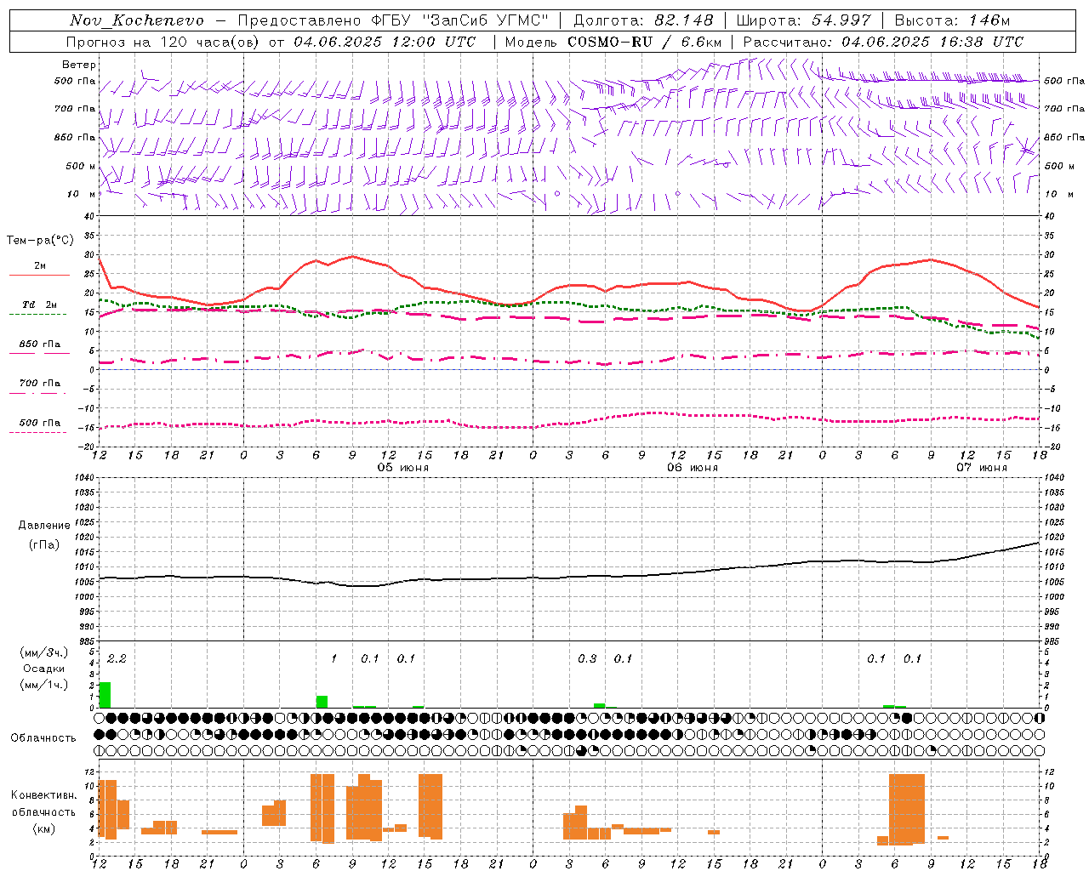Click the (гПа) pressure unit label
Viewport: 1089px width, 871px height.
click(x=44, y=545)
